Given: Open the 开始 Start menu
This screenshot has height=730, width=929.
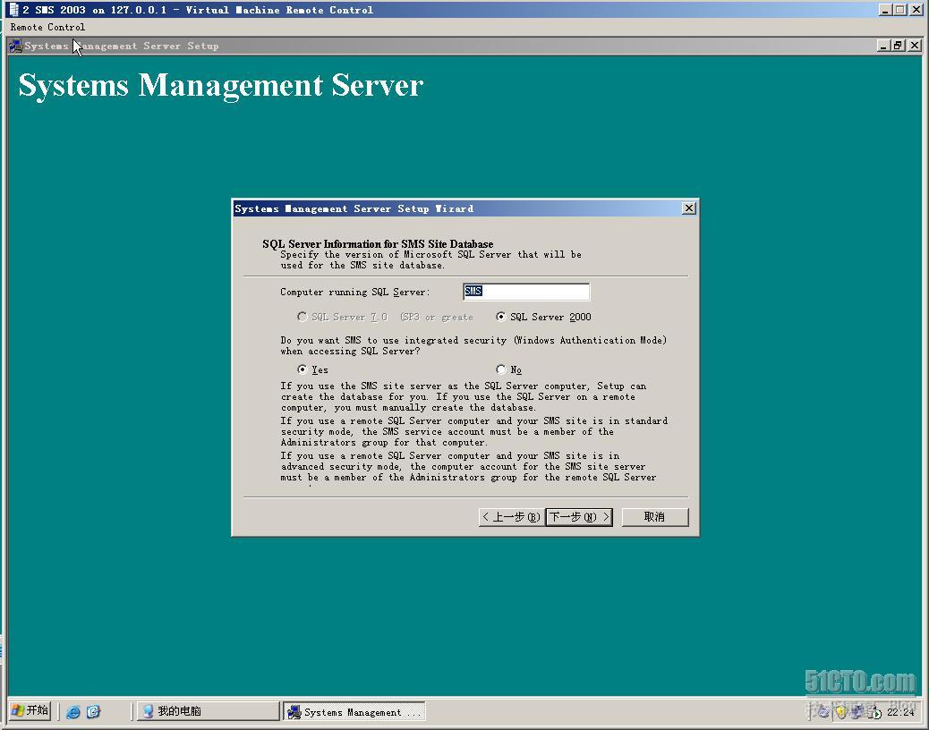Looking at the screenshot, I should (30, 710).
